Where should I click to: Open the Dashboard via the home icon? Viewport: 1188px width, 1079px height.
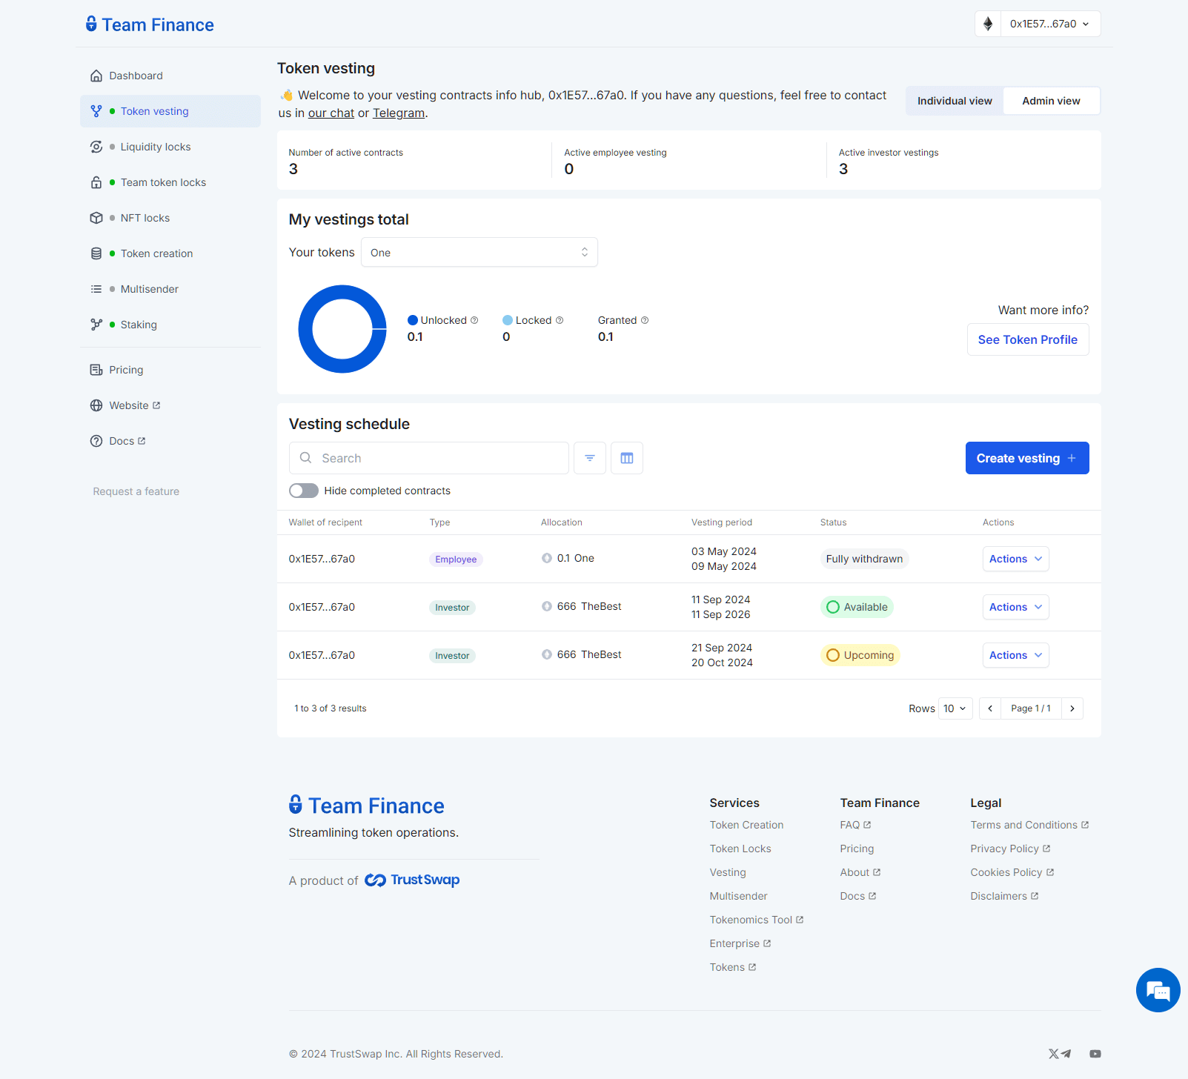coord(96,75)
